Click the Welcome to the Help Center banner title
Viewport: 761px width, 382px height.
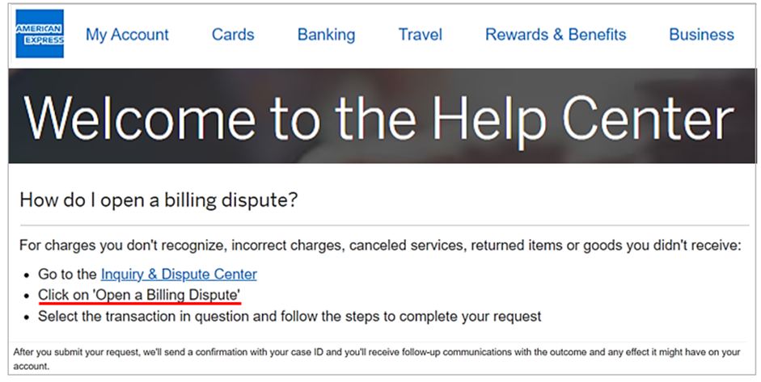coord(378,118)
